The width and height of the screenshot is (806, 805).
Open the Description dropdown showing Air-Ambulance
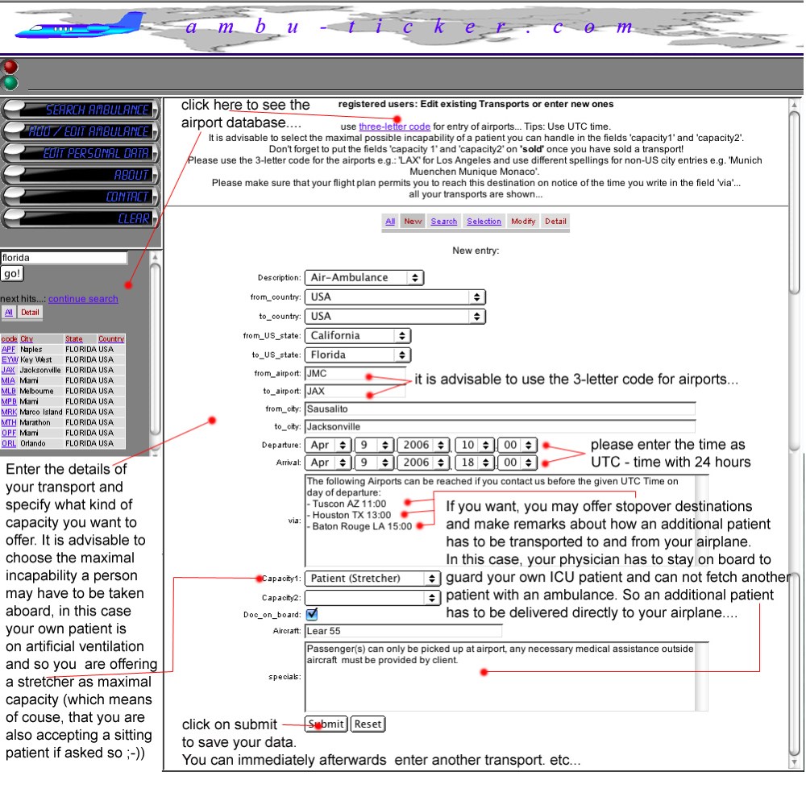(x=364, y=277)
